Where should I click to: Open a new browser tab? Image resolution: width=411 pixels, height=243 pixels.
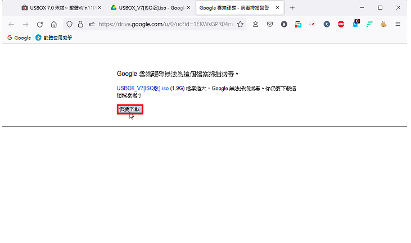292,8
